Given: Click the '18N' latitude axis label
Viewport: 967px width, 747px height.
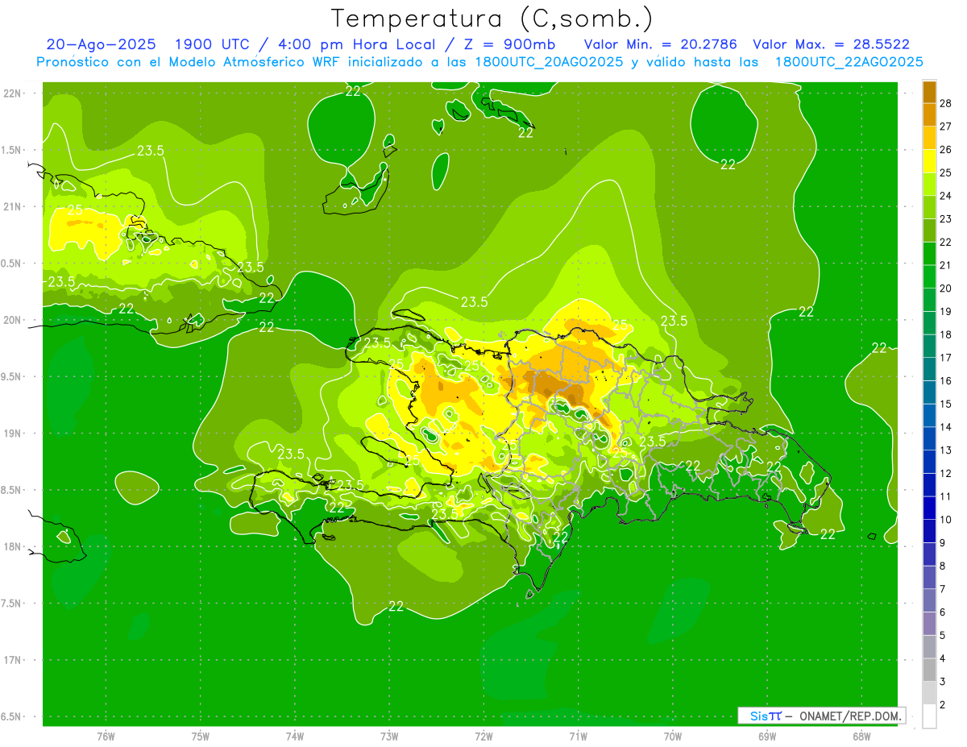Looking at the screenshot, I should (13, 547).
